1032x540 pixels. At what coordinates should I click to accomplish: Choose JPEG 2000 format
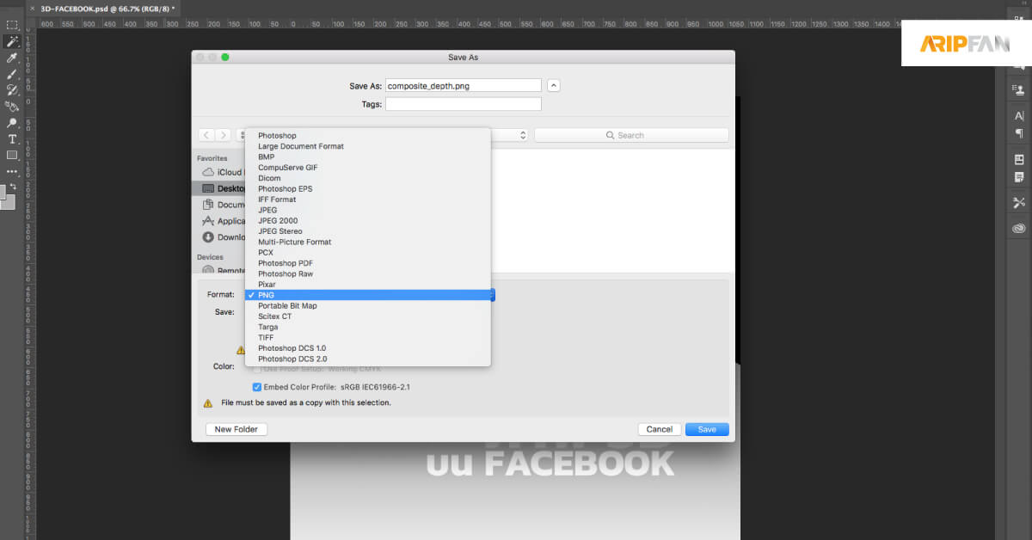point(367,221)
